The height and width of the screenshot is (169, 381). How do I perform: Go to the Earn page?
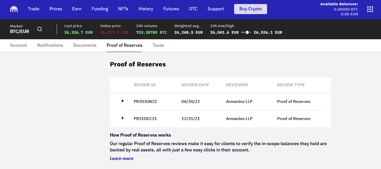(77, 9)
